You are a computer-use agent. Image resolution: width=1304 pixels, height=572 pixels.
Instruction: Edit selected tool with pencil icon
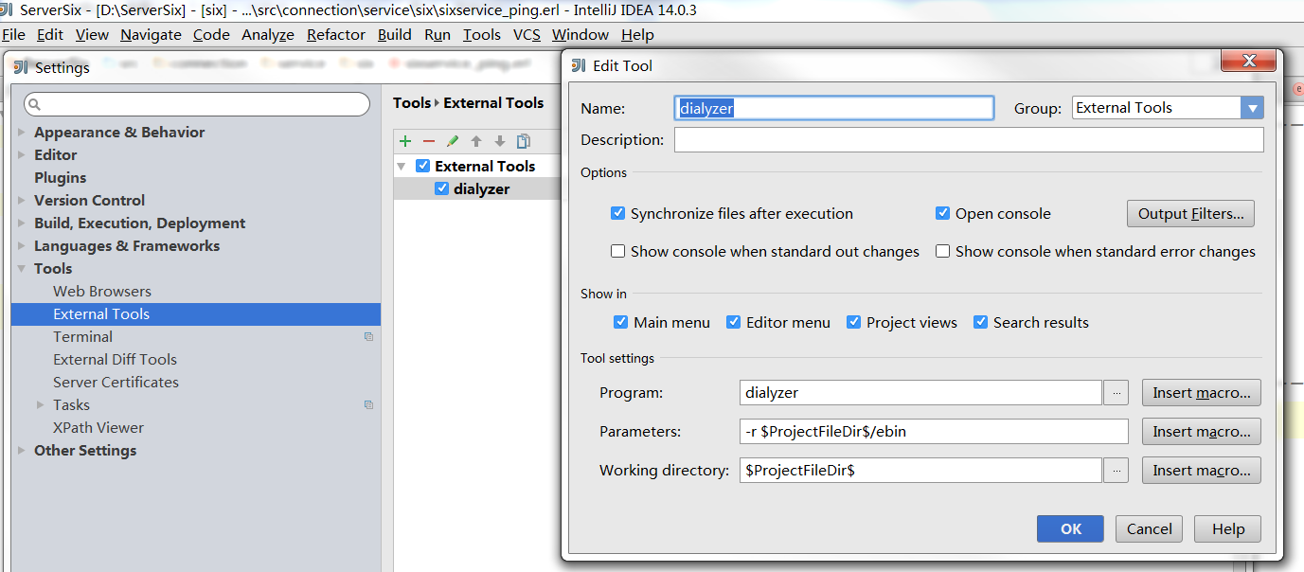click(453, 141)
